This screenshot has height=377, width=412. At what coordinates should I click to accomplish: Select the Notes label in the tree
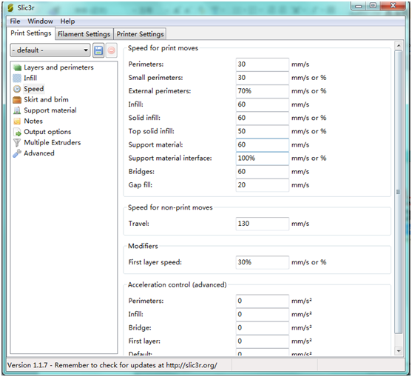(33, 121)
